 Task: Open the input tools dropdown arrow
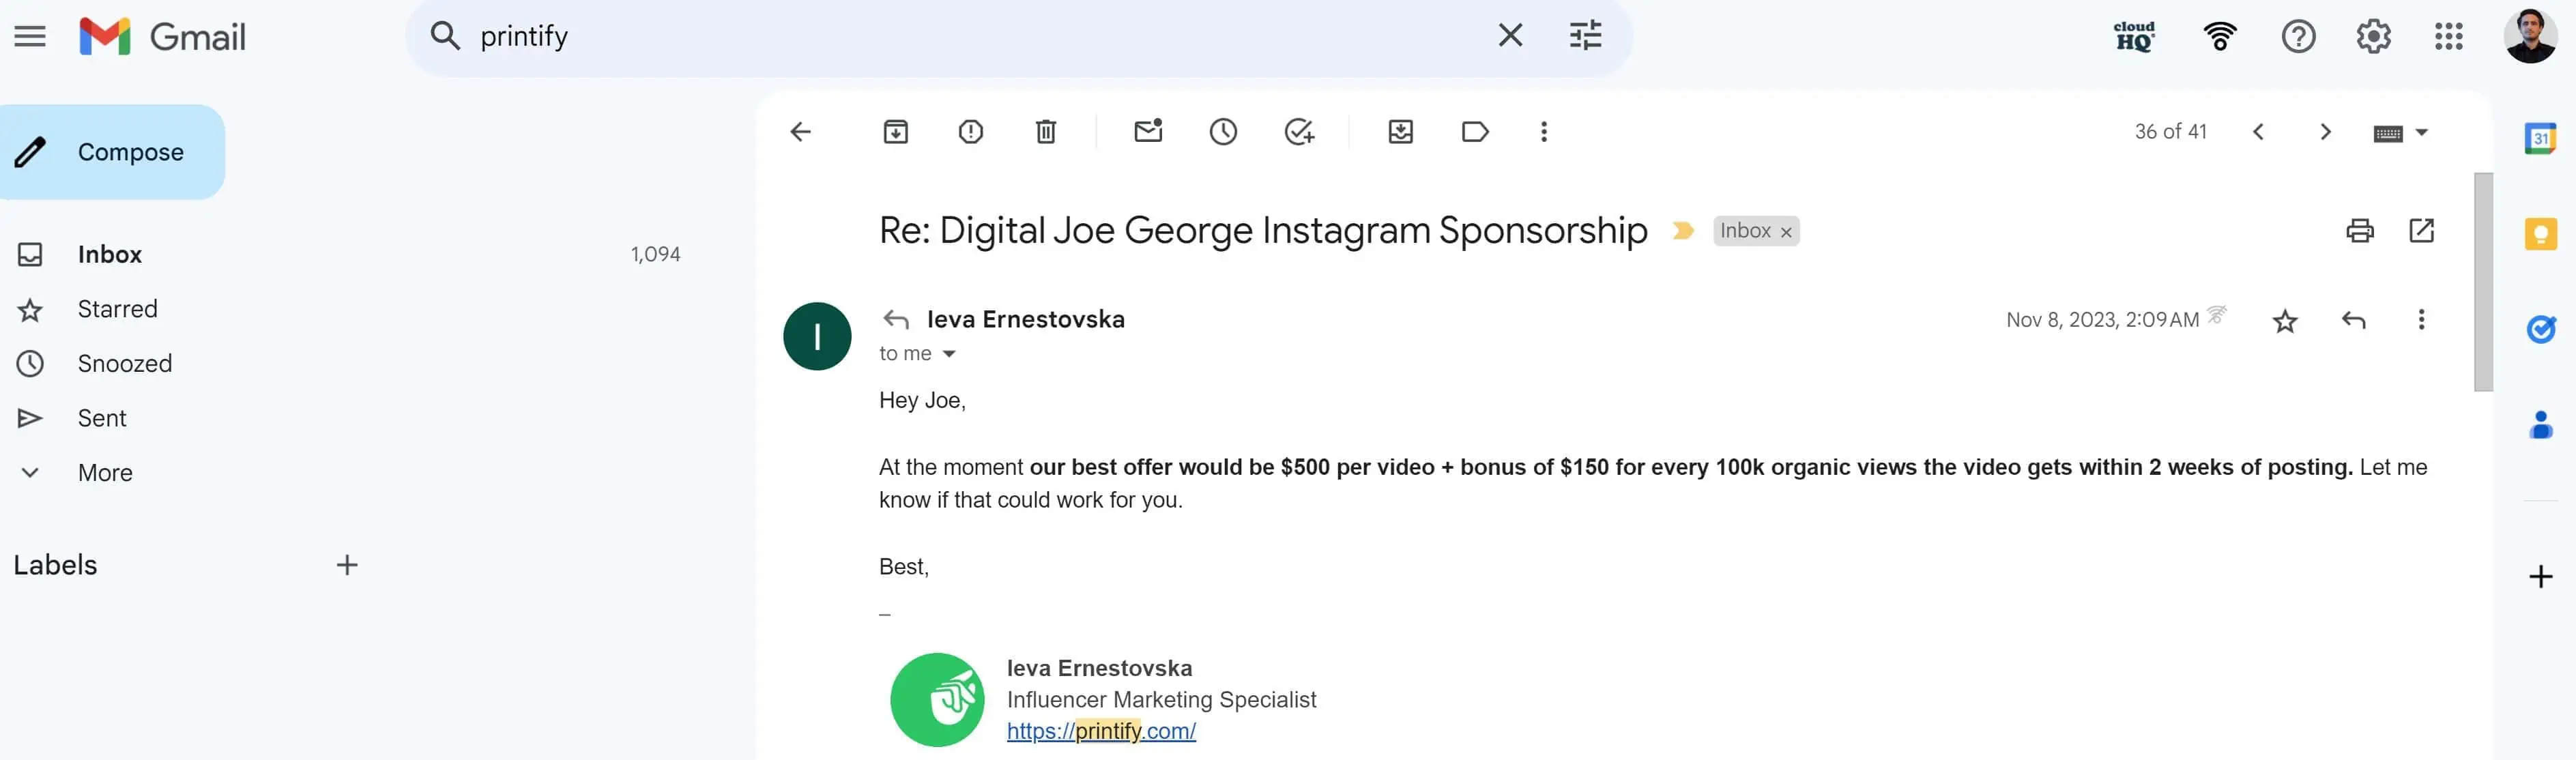coord(2421,132)
